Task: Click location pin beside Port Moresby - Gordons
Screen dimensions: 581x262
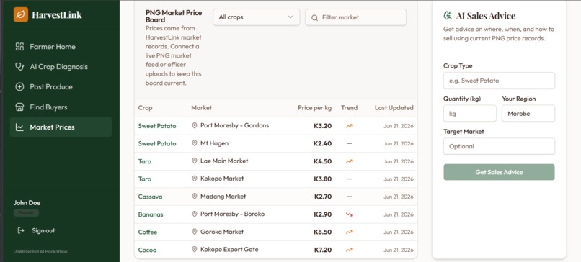Action: point(194,125)
